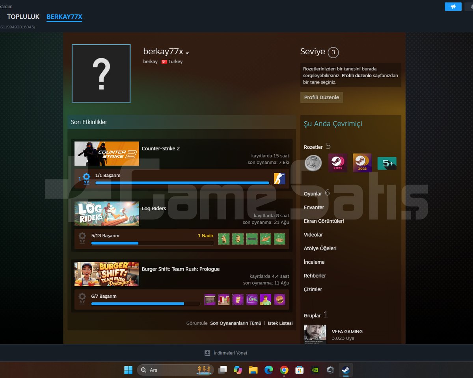This screenshot has height=378, width=473.
Task: Click the Log Riders title text
Action: coord(154,209)
